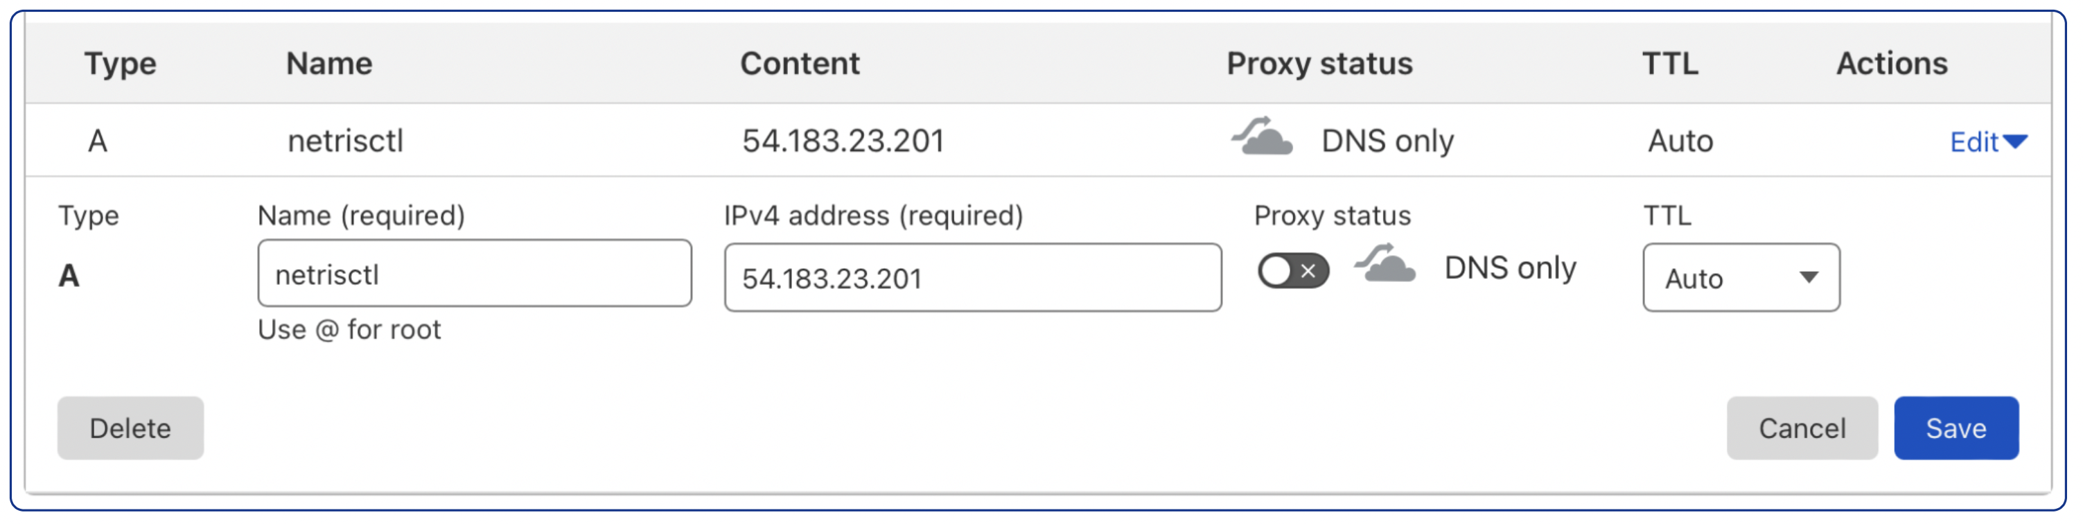Click the Edit link for the netrisctl record
Viewport: 2083px width, 524px height.
click(x=1976, y=140)
